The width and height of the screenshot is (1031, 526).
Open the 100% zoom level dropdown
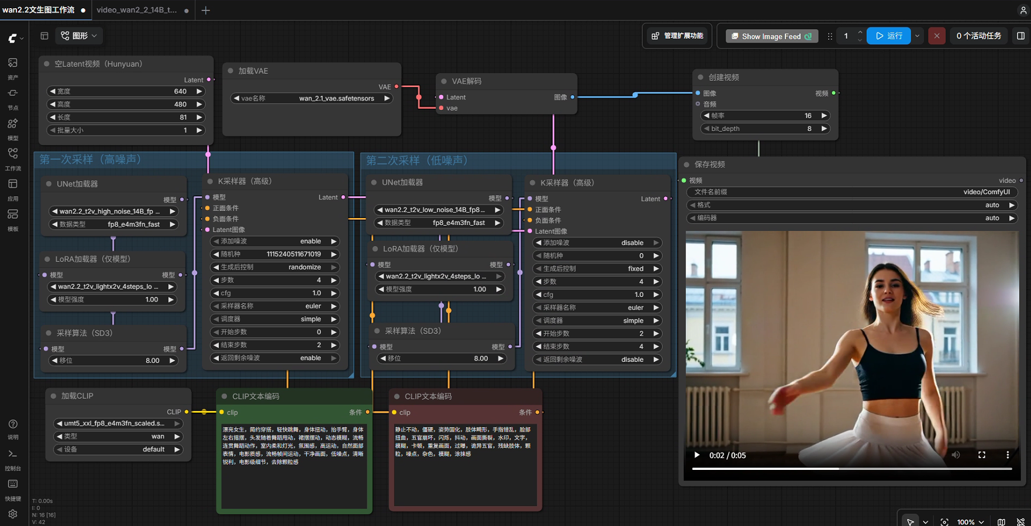click(970, 522)
